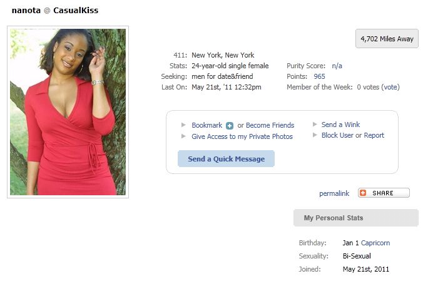
Task: Send a Wink to this member
Action: 340,125
